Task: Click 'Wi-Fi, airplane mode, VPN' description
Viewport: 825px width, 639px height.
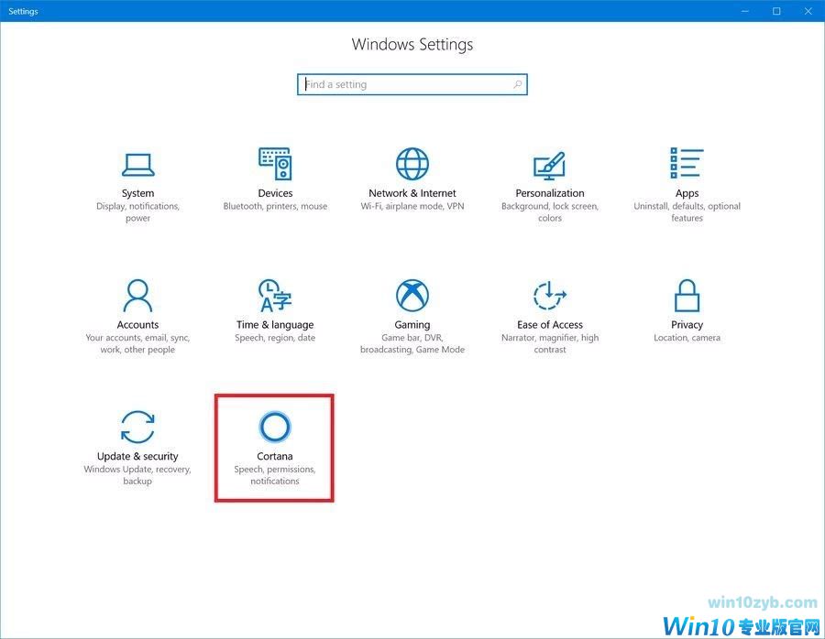Action: [x=412, y=207]
